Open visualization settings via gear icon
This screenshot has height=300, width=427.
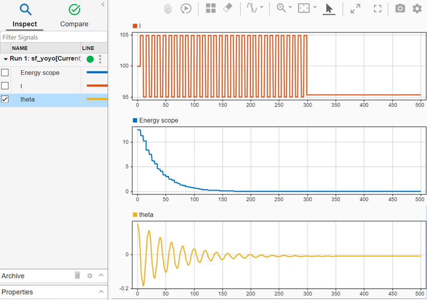pyautogui.click(x=417, y=8)
